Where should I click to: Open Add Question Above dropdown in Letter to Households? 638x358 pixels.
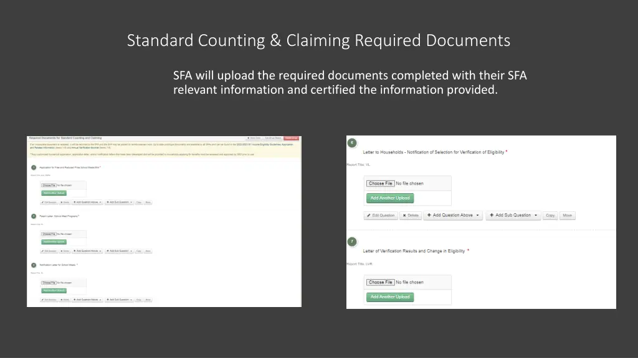(453, 216)
